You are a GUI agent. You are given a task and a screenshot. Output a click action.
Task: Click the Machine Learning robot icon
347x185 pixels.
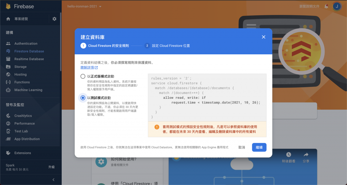tap(8, 90)
